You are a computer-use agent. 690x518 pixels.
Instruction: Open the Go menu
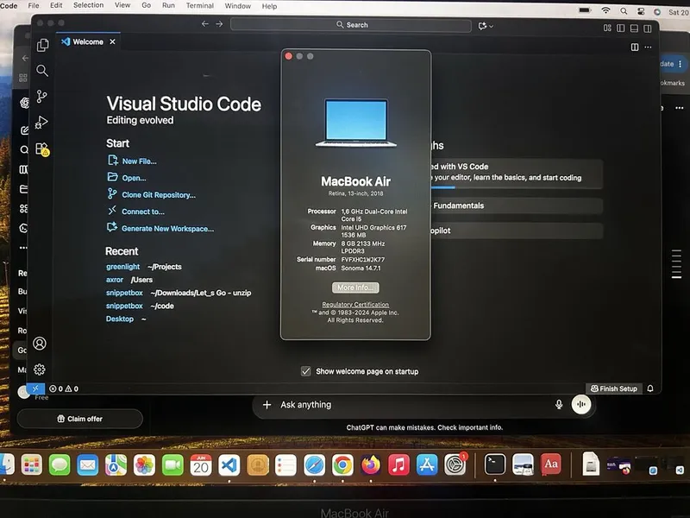pyautogui.click(x=146, y=5)
